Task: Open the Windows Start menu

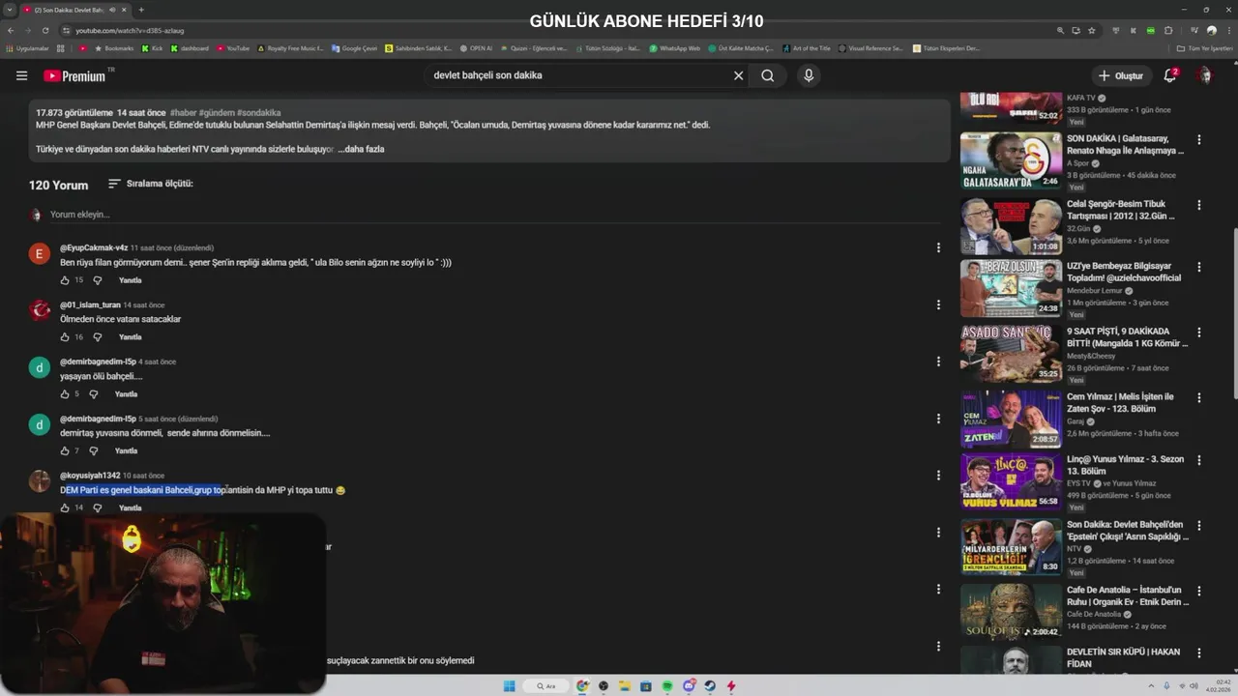Action: click(509, 686)
